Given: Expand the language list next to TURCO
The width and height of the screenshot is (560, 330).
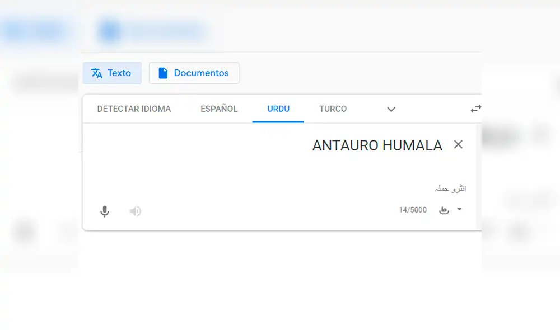Looking at the screenshot, I should click(x=391, y=110).
